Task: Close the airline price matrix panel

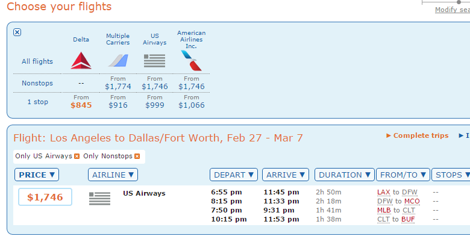Action: click(17, 32)
